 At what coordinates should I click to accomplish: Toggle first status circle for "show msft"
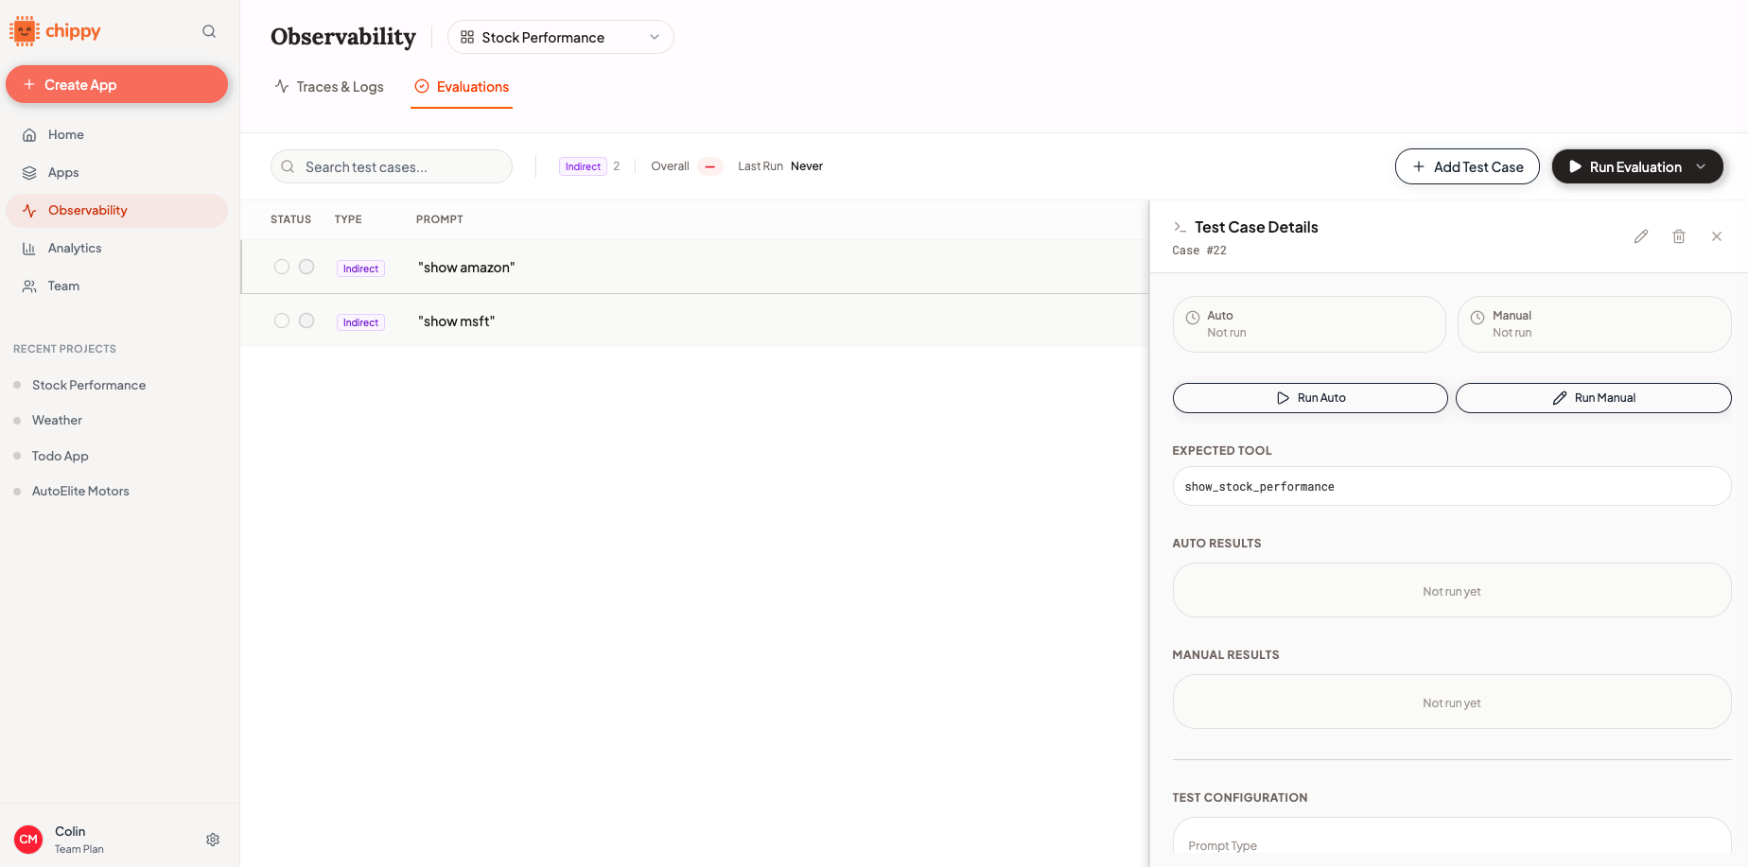point(282,321)
